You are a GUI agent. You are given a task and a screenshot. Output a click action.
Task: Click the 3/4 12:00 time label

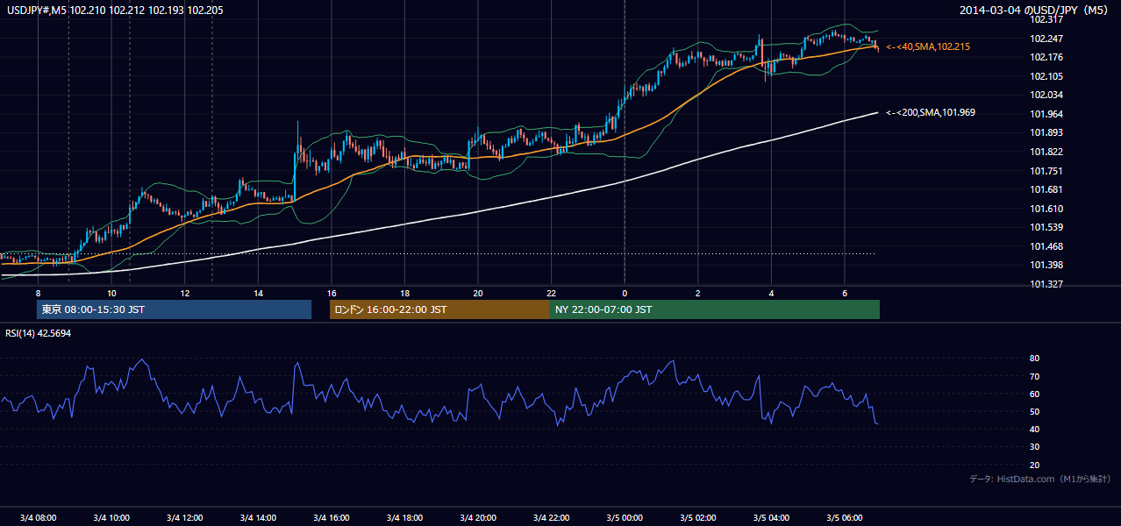184,517
